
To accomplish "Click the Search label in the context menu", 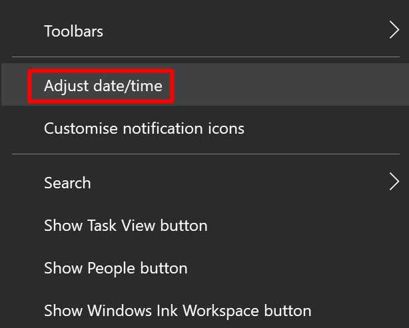I will (x=67, y=183).
